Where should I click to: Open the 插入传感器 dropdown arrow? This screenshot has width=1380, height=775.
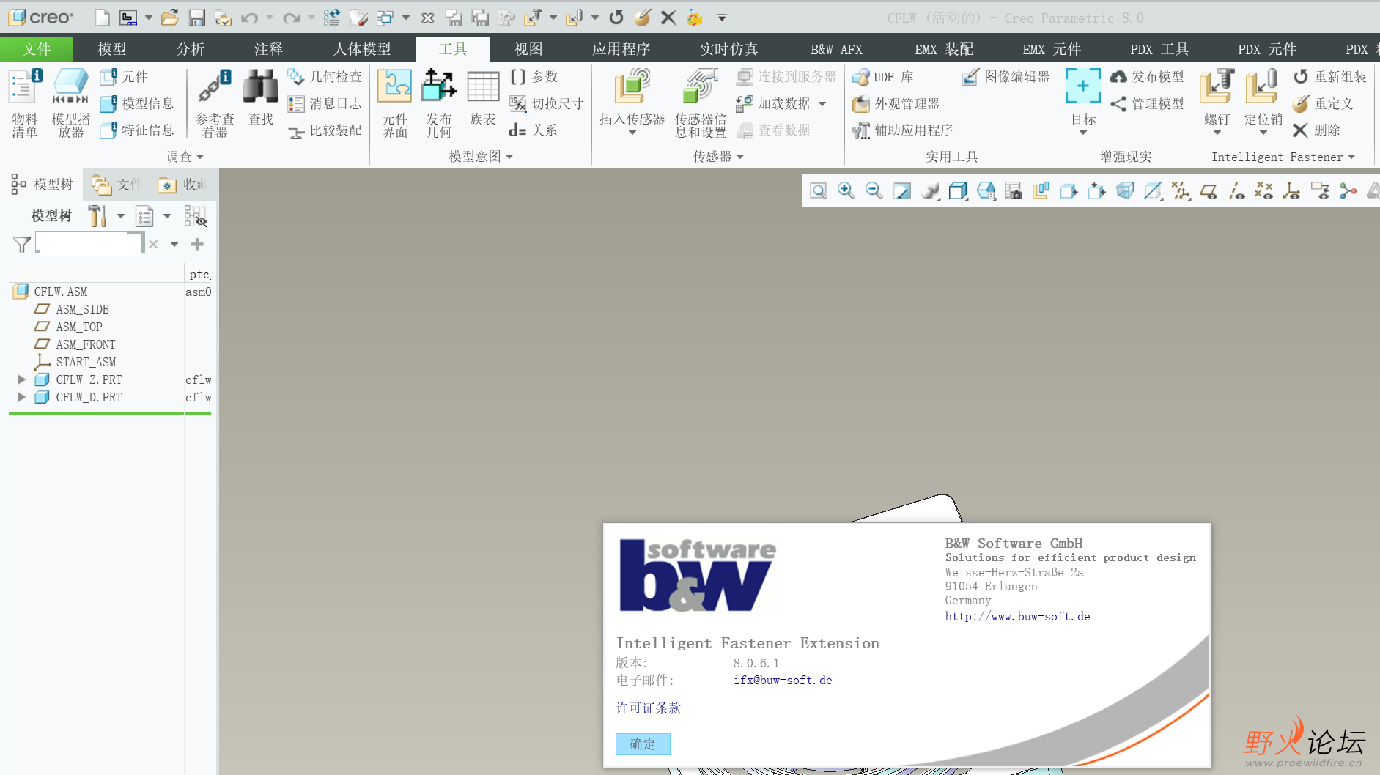632,133
